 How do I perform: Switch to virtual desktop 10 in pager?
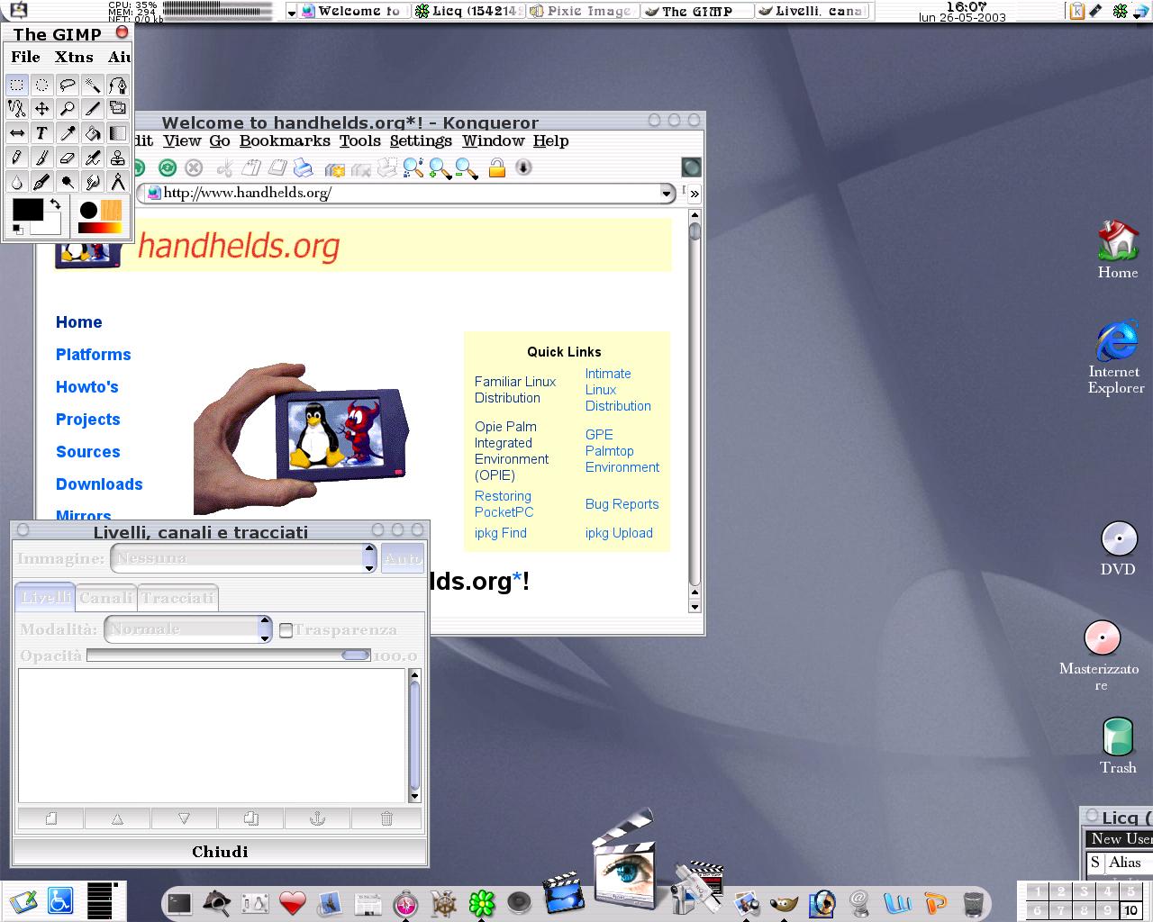click(x=1130, y=910)
